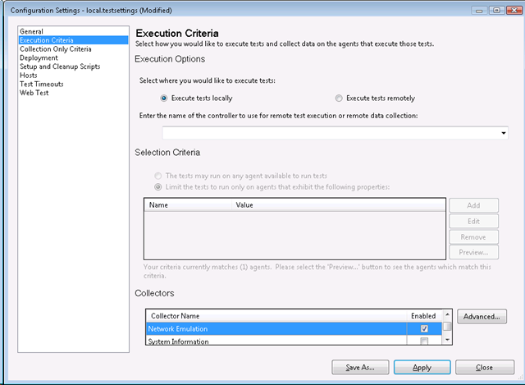
Task: Go to Deployment settings
Action: (39, 58)
